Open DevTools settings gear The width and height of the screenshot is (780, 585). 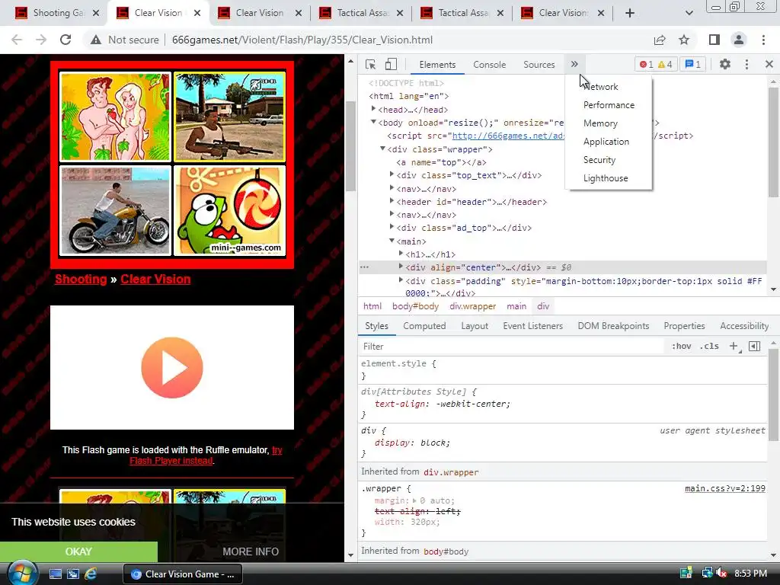725,64
